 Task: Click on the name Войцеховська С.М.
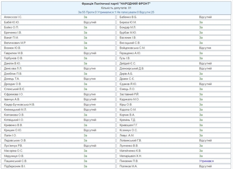coord(132,48)
